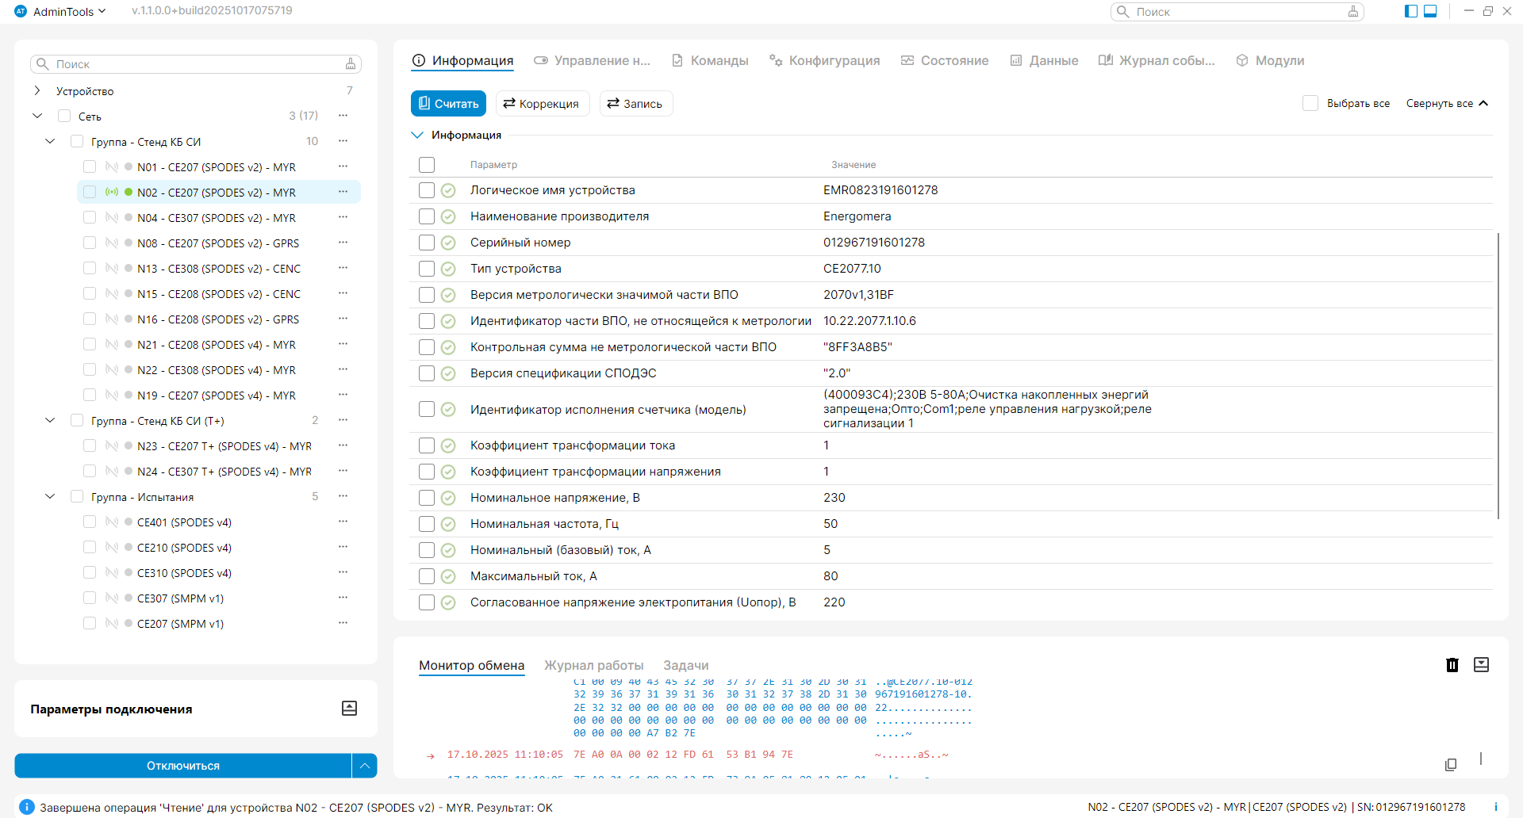
Task: Click the info icon in status bar right
Action: click(x=1496, y=807)
